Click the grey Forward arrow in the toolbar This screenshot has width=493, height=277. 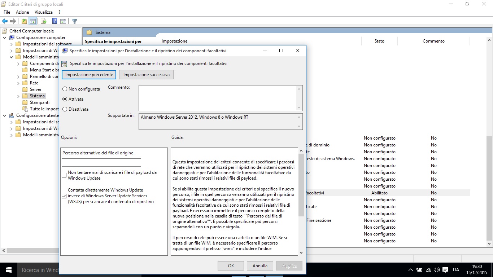point(13,21)
